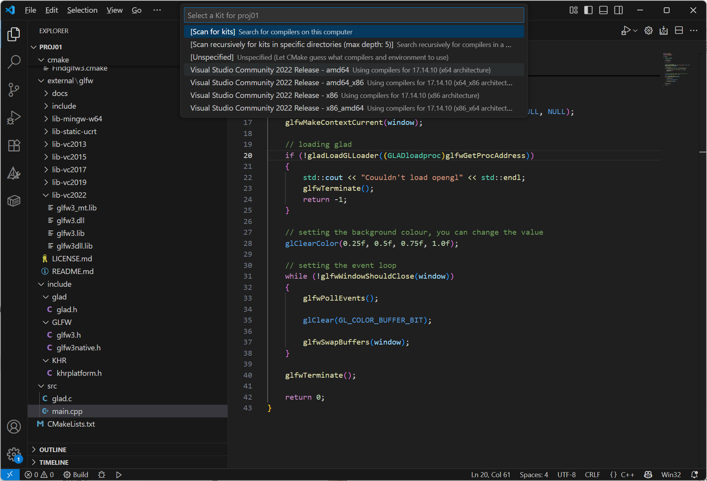The height and width of the screenshot is (481, 707).
Task: Open the Search view in activity bar
Action: point(14,62)
